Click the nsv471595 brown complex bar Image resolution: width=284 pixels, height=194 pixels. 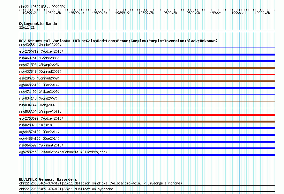click(147, 68)
